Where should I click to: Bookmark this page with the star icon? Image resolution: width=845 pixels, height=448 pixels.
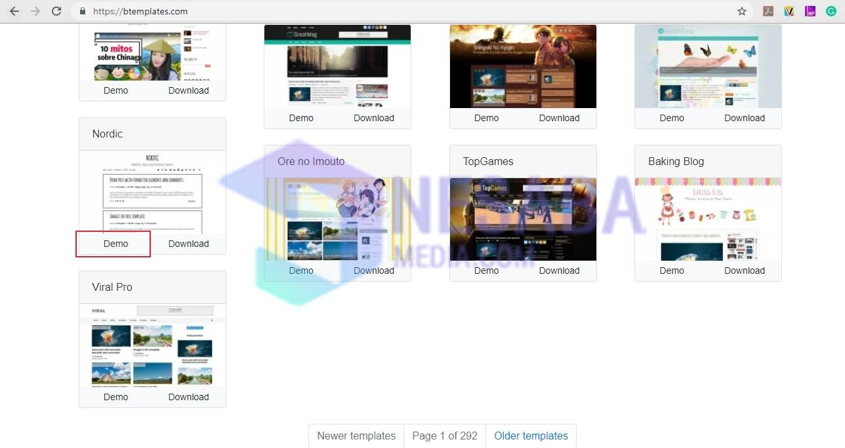742,11
